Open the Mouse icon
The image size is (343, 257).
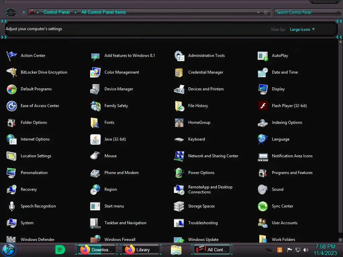(95, 156)
